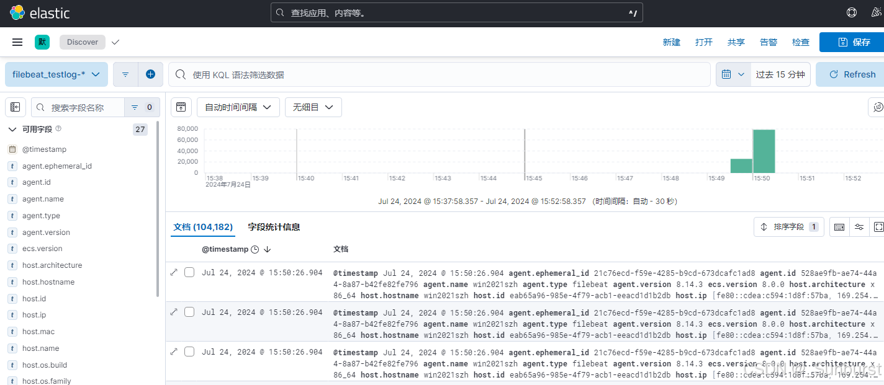The image size is (884, 385).
Task: Toggle @timestamp sort direction arrow
Action: [267, 249]
